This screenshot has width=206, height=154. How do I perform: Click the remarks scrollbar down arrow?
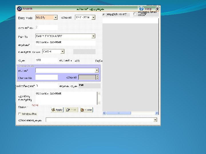pos(99,103)
